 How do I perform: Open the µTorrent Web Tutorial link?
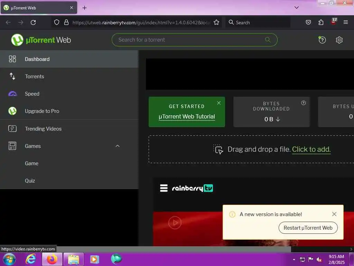[x=187, y=116]
